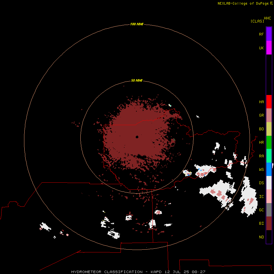
Task: Click the BI legend label text
Action: coord(261,223)
